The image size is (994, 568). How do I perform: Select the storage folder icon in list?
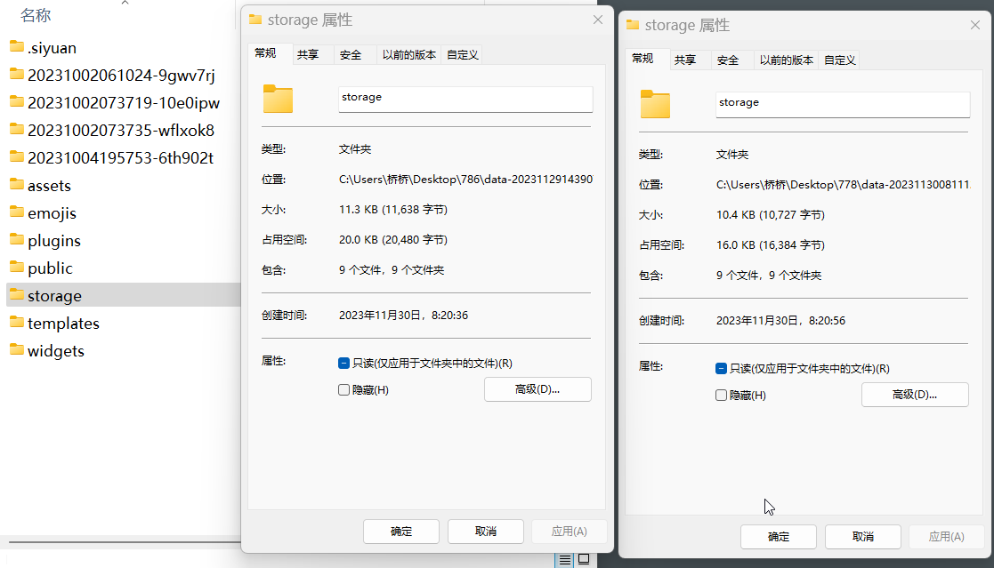[17, 294]
